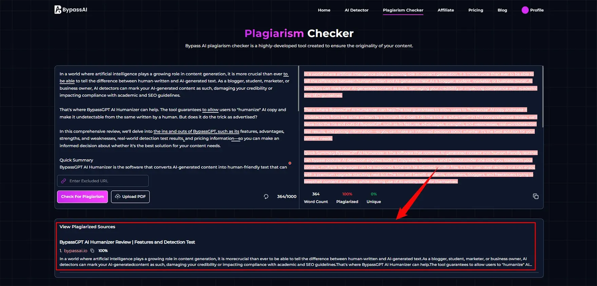Click the Upload PDF button
The width and height of the screenshot is (597, 286).
coord(130,197)
